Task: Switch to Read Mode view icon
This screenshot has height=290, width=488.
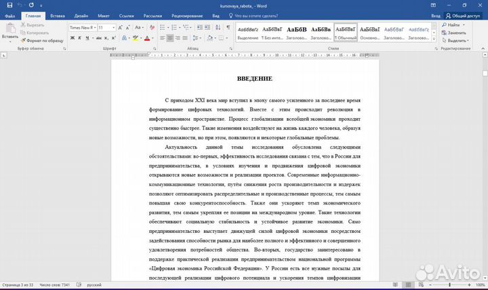Action: click(395, 285)
